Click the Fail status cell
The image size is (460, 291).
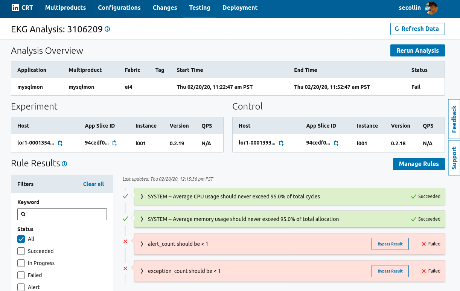416,87
